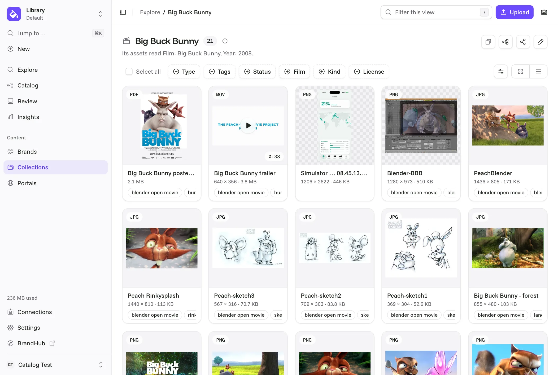This screenshot has height=375, width=558.
Task: Add Status filter
Action: click(x=257, y=72)
